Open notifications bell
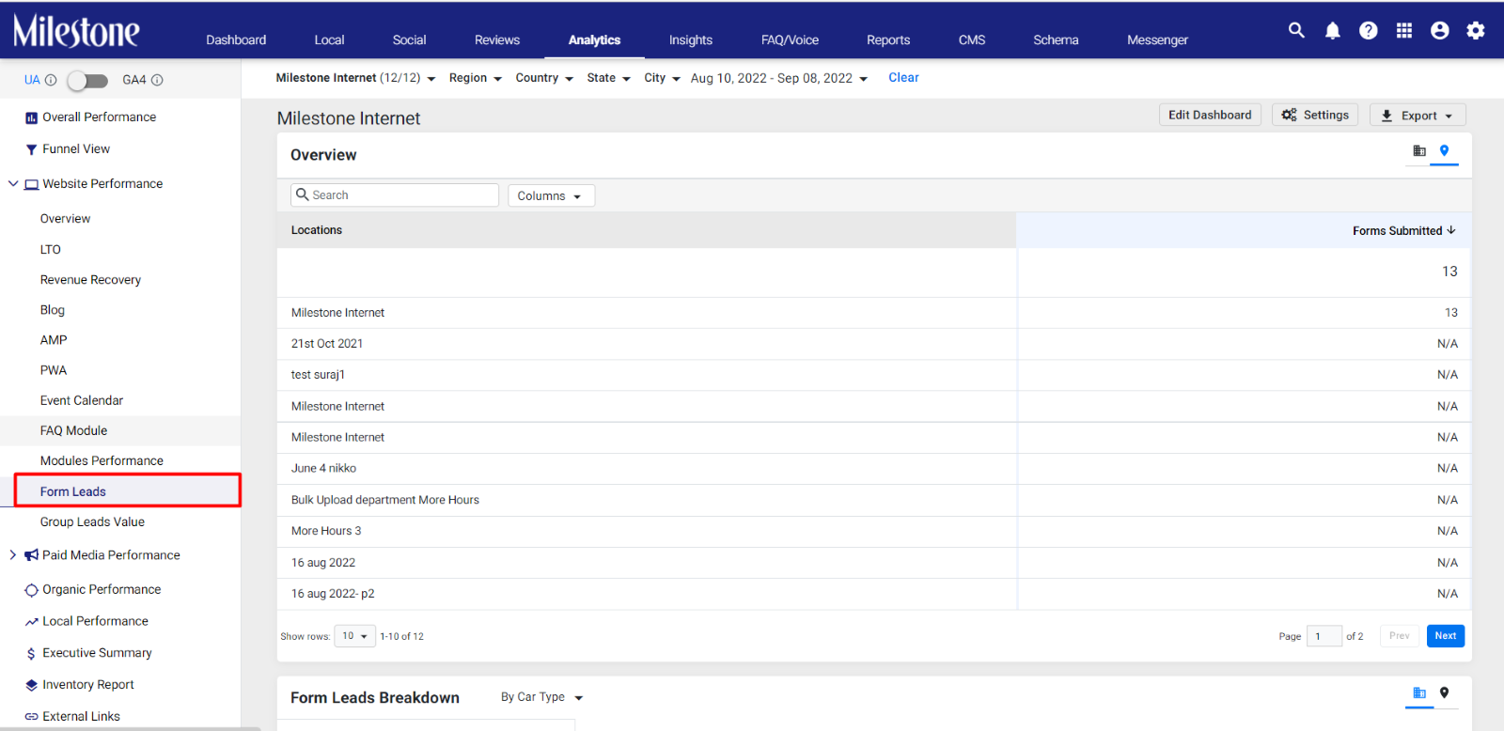The width and height of the screenshot is (1504, 731). pos(1333,31)
